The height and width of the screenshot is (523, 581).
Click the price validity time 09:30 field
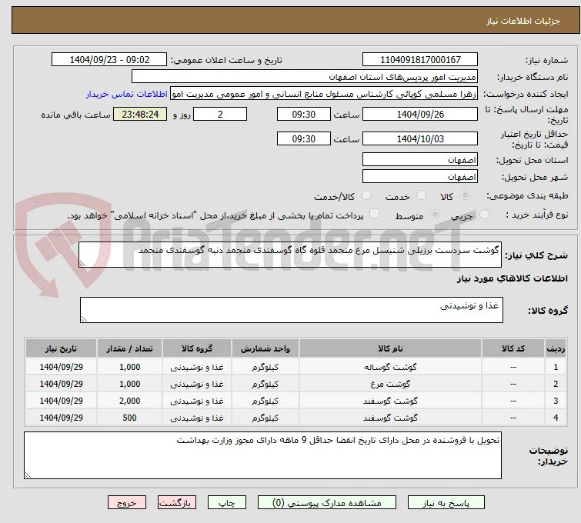pyautogui.click(x=303, y=139)
